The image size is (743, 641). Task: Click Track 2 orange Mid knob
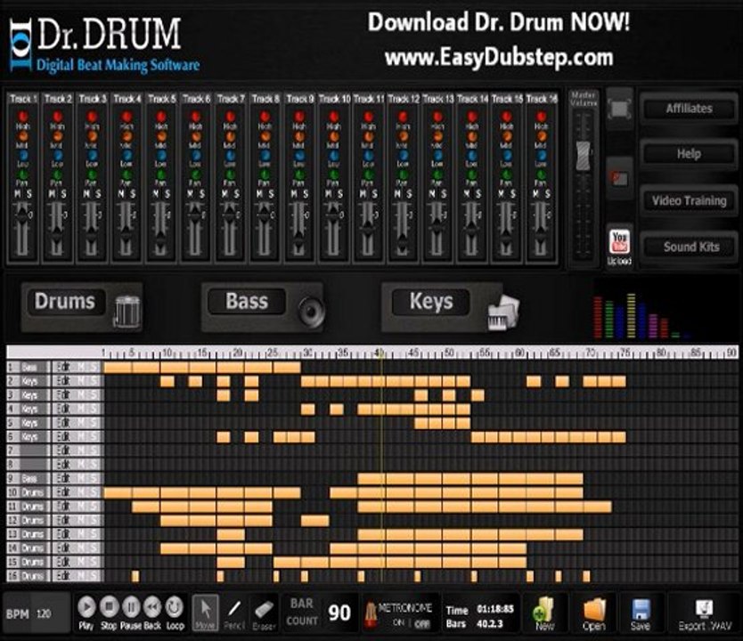click(57, 136)
